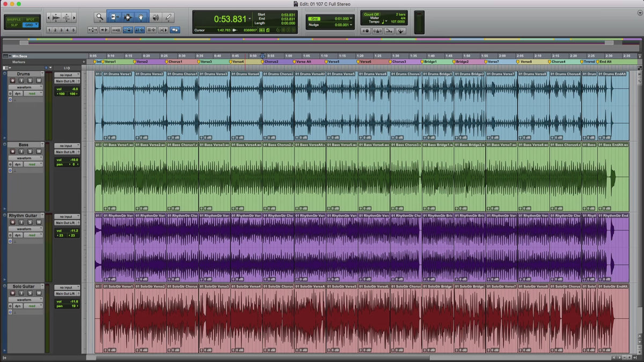Click the Chorus2 marker in Markers ruler
Screen dimensions: 644x362
(270, 62)
